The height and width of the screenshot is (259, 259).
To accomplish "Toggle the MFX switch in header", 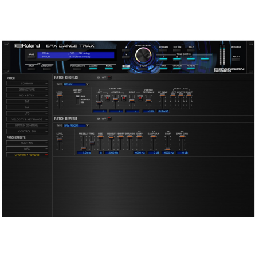I will tap(163, 68).
